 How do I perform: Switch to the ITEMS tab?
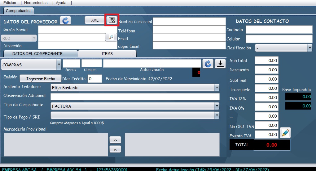point(107,54)
